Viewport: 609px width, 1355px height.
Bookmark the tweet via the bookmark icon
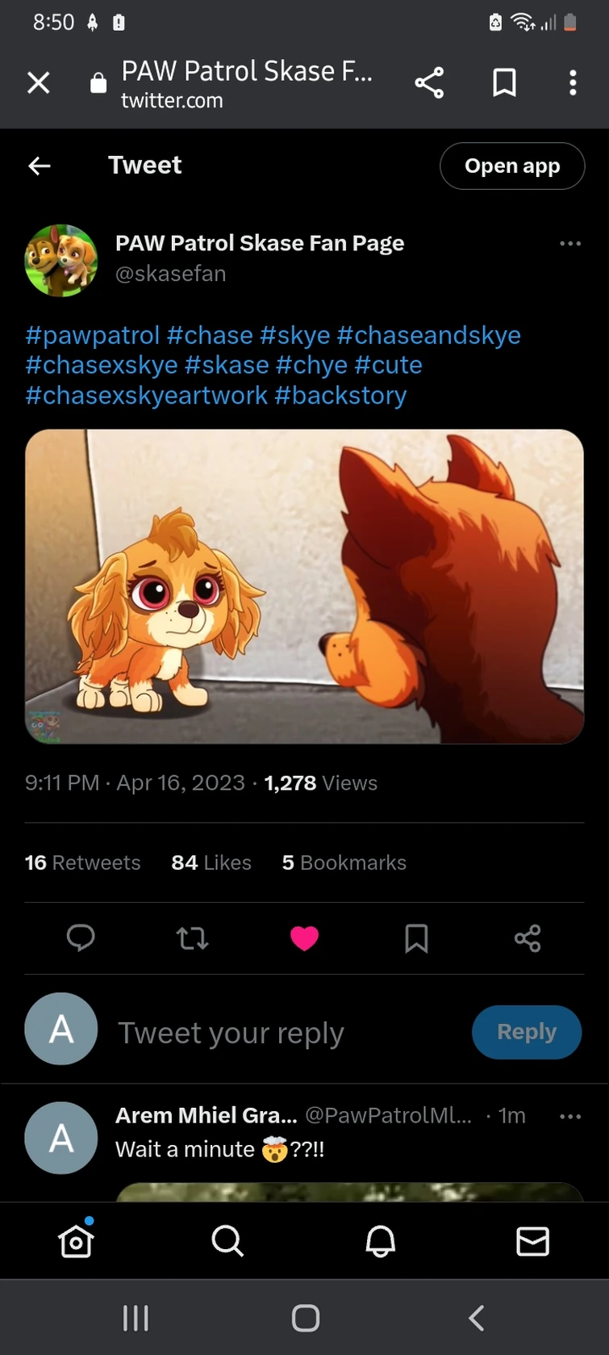[416, 938]
